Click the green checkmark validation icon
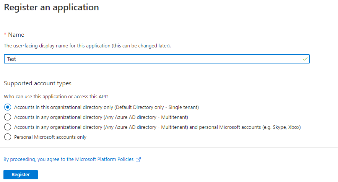Image resolution: width=338 pixels, height=182 pixels. click(x=305, y=59)
